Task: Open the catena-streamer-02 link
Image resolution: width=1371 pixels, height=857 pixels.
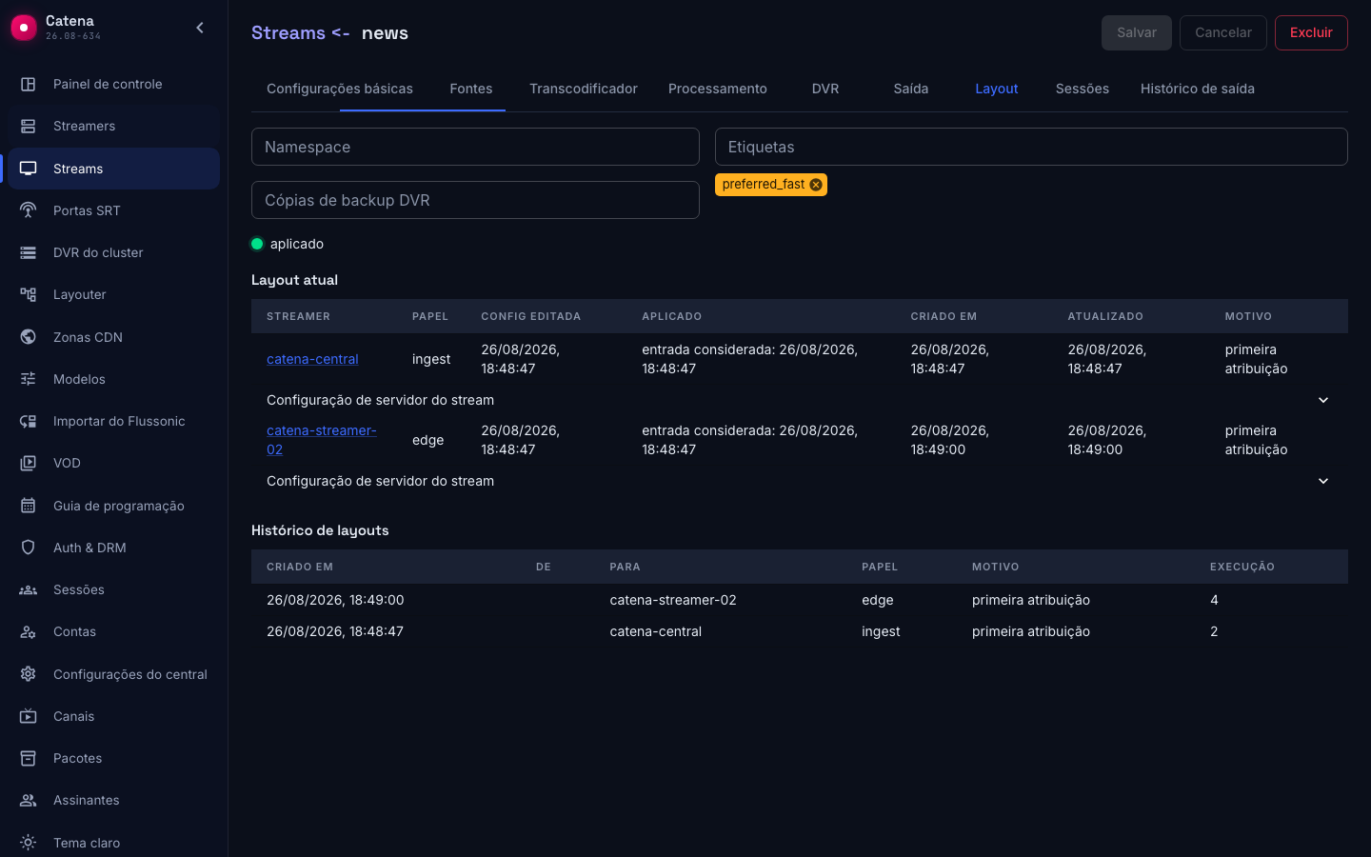Action: (322, 440)
